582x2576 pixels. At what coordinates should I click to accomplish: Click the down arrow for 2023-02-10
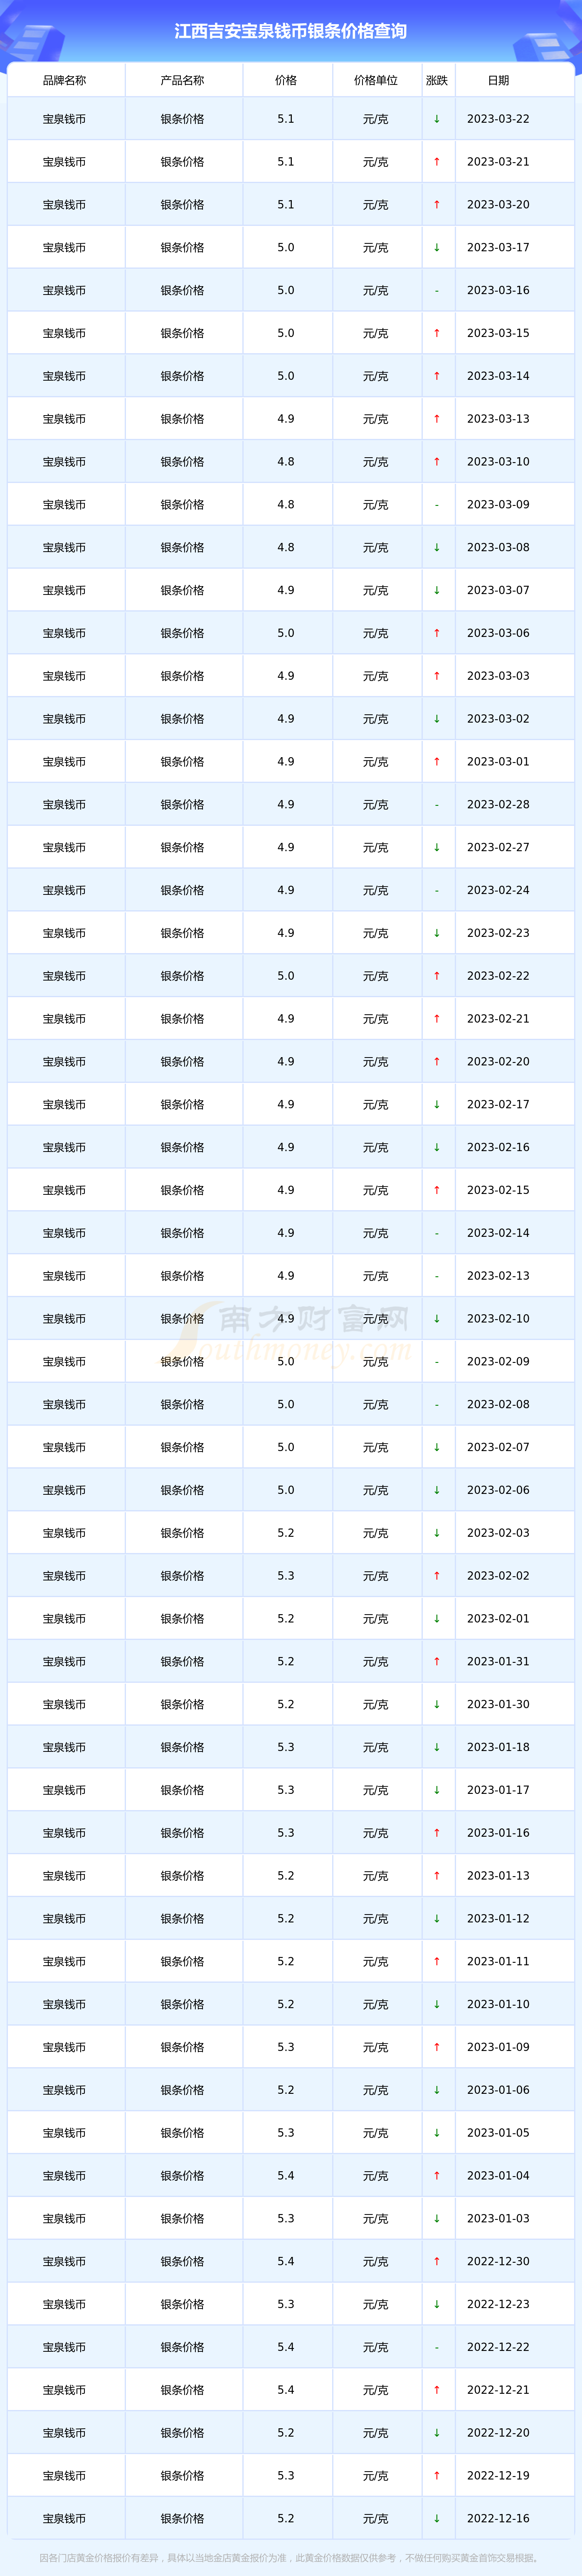pos(437,1319)
